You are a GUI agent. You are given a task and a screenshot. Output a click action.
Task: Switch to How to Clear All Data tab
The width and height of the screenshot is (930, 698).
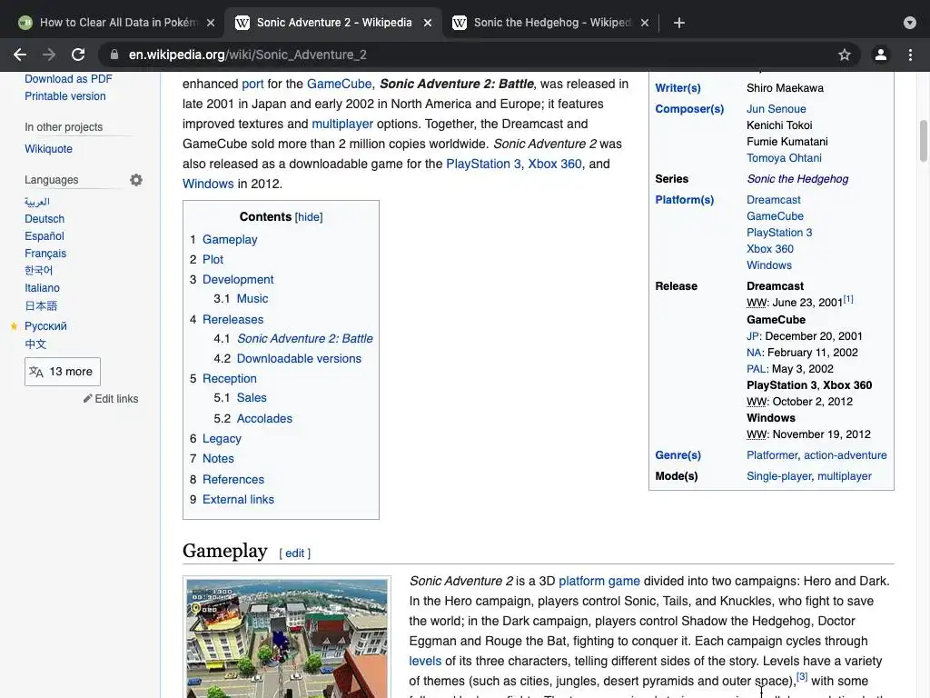click(116, 23)
